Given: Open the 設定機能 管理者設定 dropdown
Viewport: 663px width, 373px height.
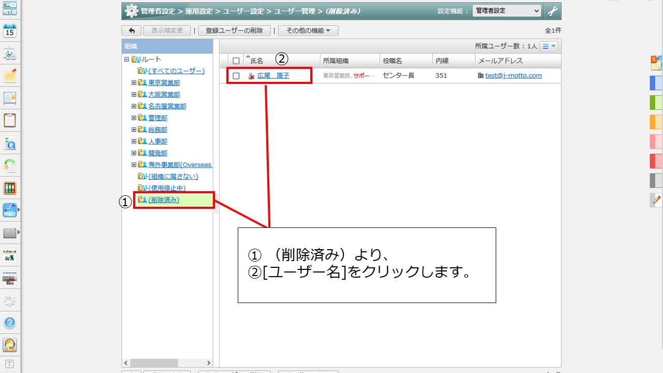Looking at the screenshot, I should (507, 11).
